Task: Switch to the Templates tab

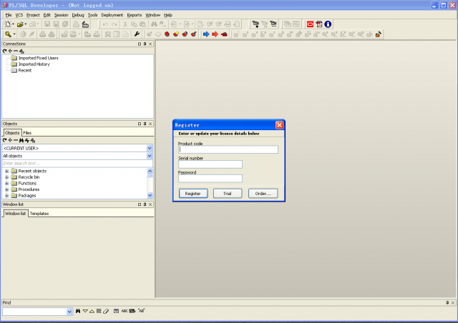Action: pos(39,214)
